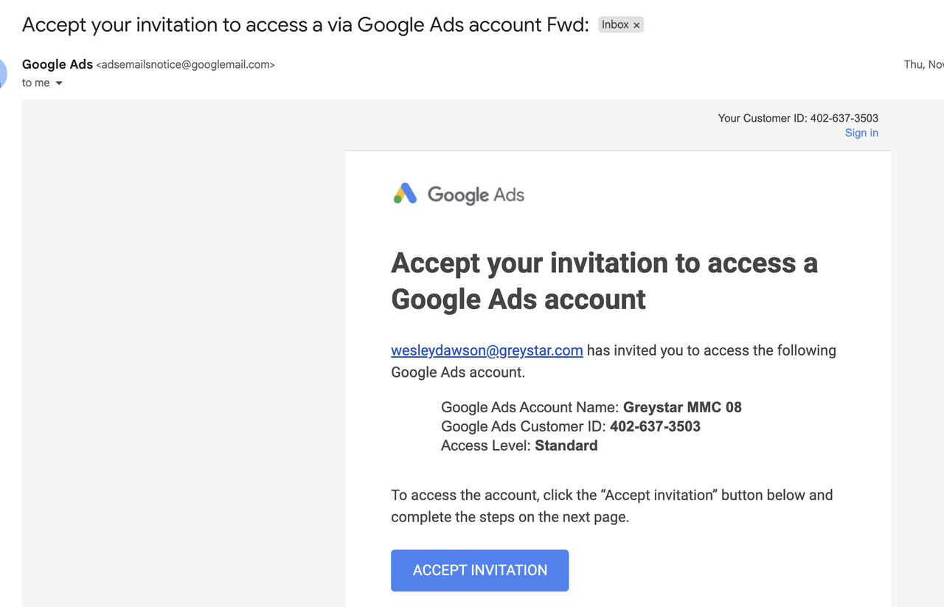Click the bold Customer ID 402-637-3503
The height and width of the screenshot is (607, 944).
tap(655, 426)
